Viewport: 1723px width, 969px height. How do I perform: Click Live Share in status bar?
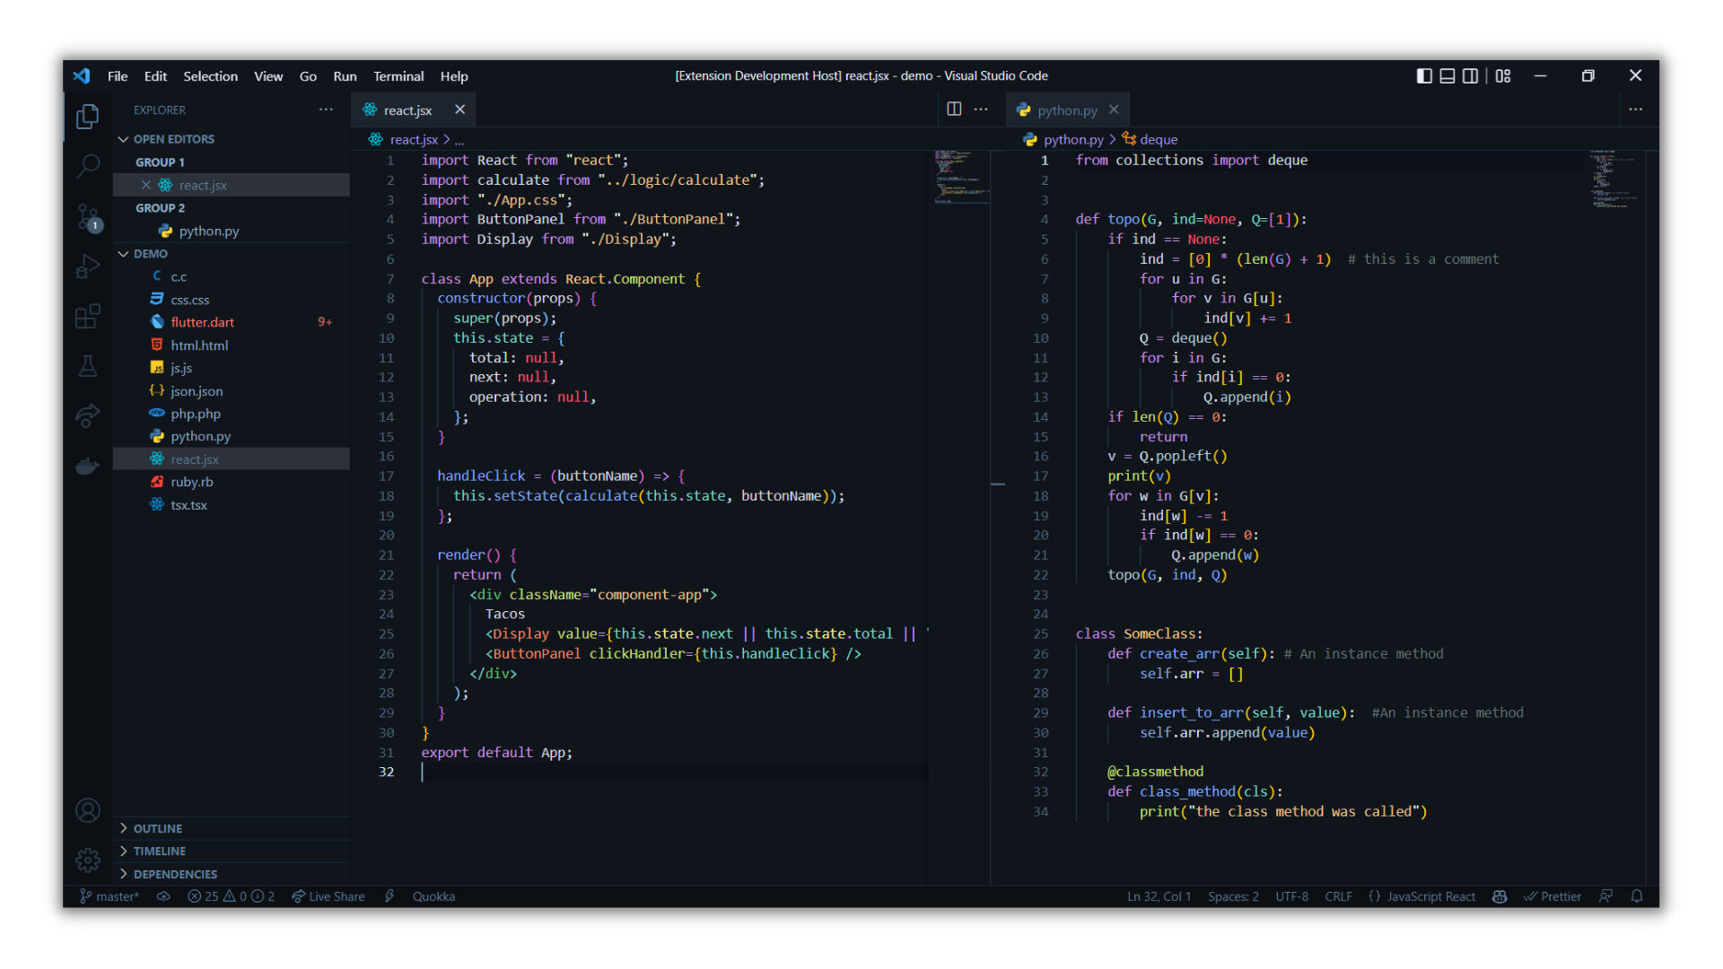click(328, 896)
